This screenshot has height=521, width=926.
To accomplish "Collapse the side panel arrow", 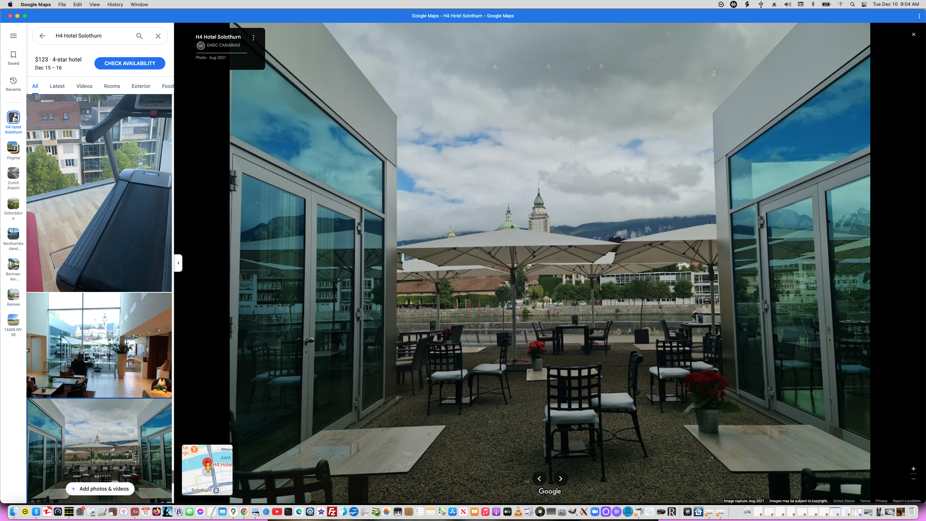I will click(x=178, y=263).
